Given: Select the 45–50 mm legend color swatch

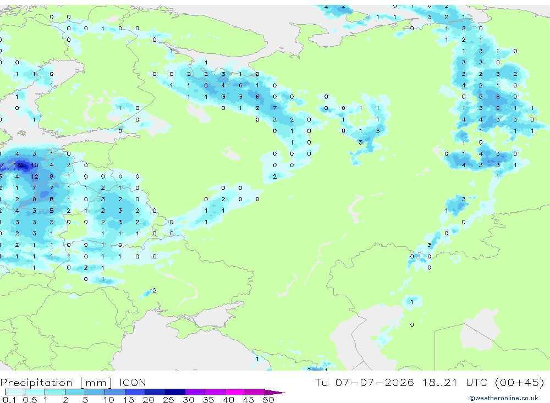Looking at the screenshot, I should click(255, 392).
